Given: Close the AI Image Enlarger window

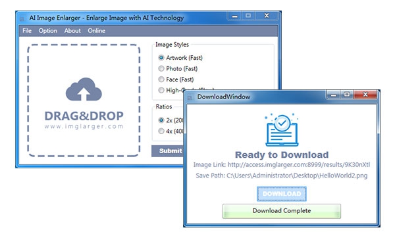Looking at the screenshot, I should coord(267,16).
